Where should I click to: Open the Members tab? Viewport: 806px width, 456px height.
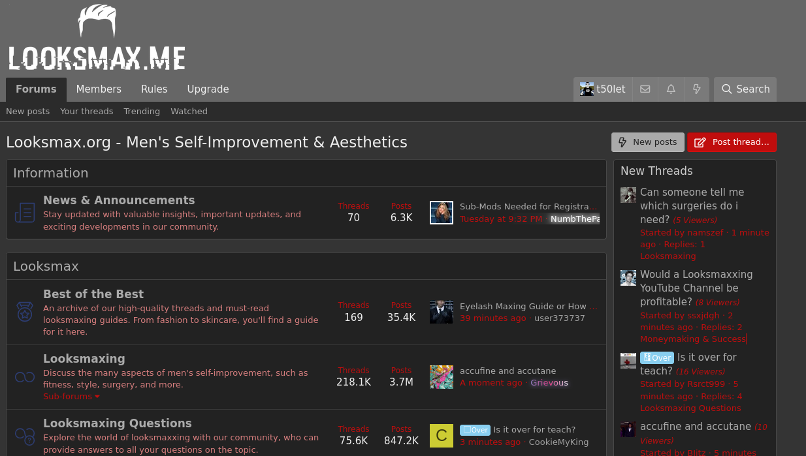(99, 89)
